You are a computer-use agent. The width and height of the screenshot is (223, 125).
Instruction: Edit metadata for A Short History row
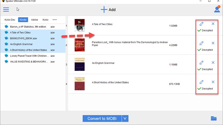click(x=201, y=82)
